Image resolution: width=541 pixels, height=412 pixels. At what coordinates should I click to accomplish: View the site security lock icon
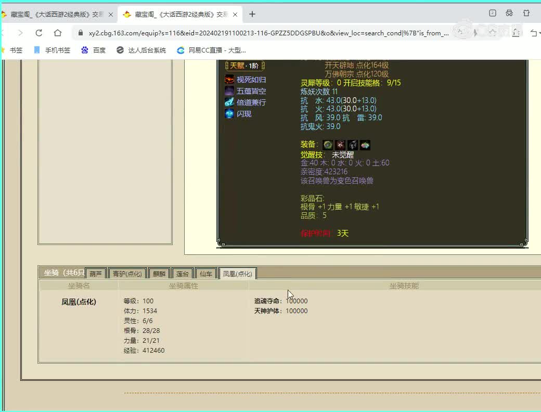pyautogui.click(x=81, y=33)
